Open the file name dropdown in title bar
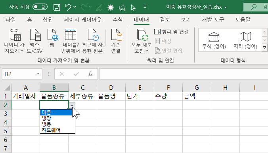Screen dimensions: 268x153 click(226, 8)
